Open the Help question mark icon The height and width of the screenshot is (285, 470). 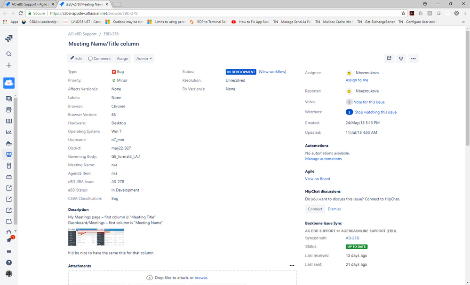click(8, 262)
